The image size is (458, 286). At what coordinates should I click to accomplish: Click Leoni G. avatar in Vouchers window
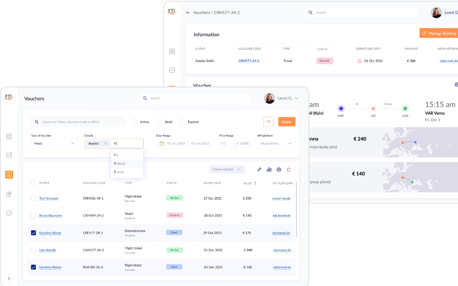click(269, 98)
